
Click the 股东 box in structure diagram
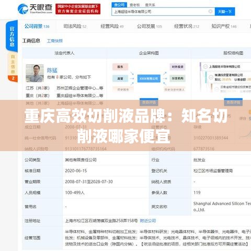[120, 67]
